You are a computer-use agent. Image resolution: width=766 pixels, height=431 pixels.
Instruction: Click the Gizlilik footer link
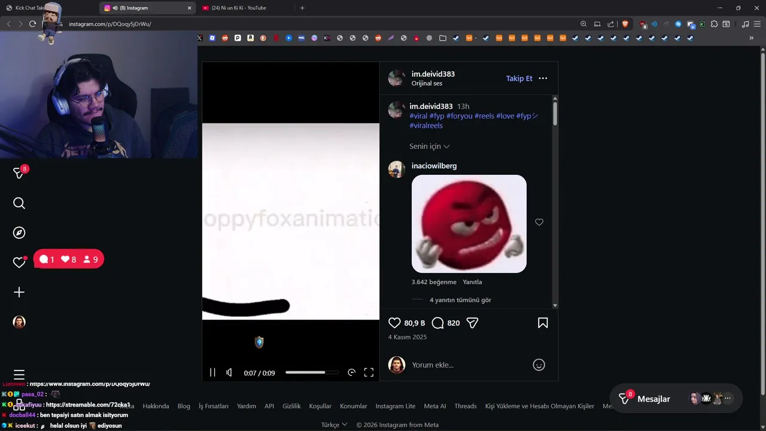(x=291, y=406)
